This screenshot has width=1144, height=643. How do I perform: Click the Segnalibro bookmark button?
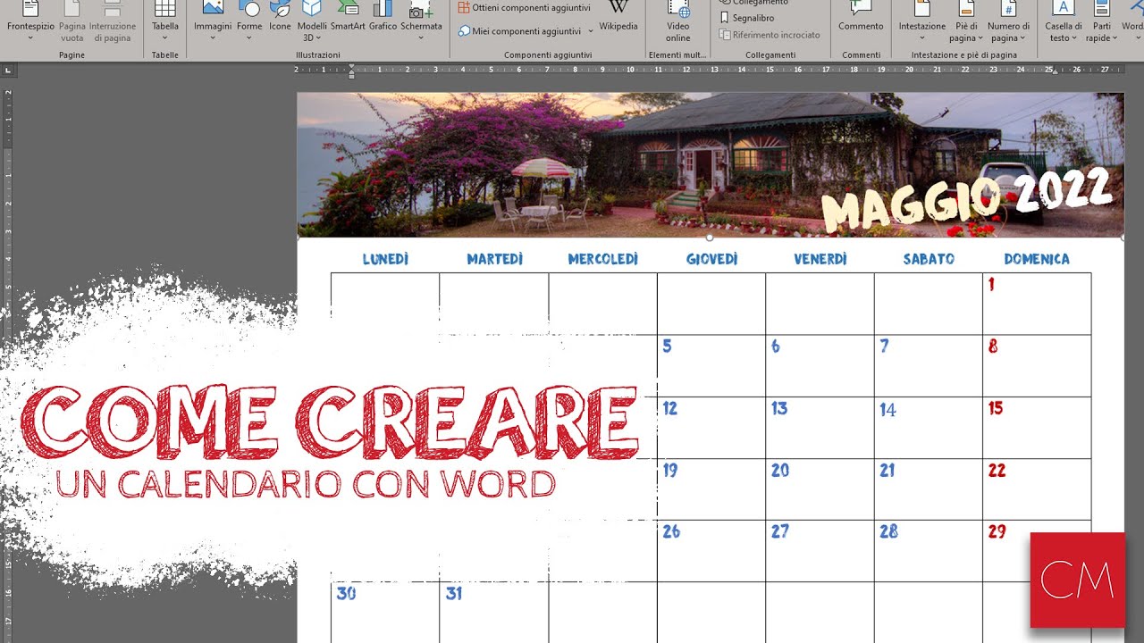[747, 18]
